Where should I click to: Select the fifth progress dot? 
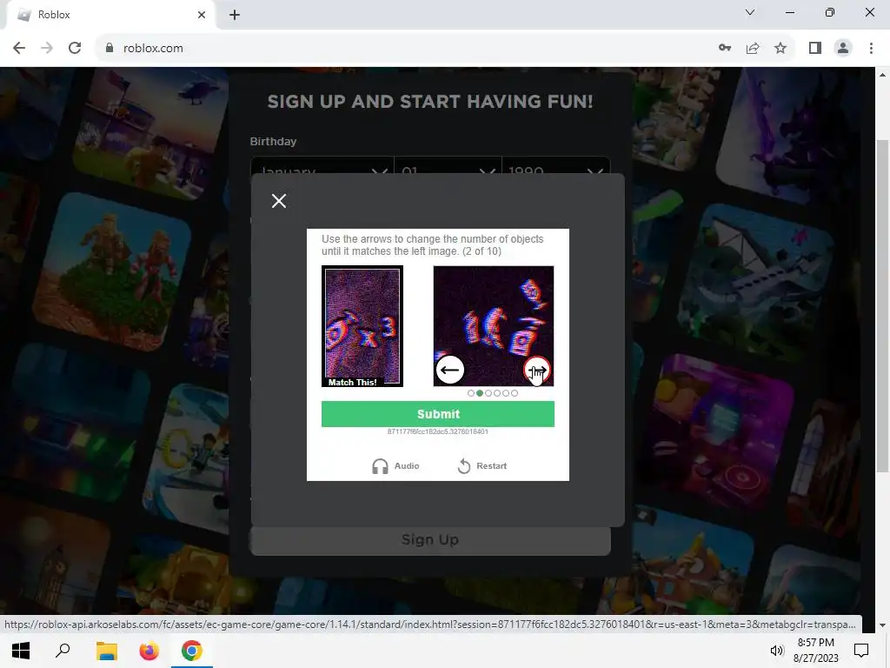506,393
